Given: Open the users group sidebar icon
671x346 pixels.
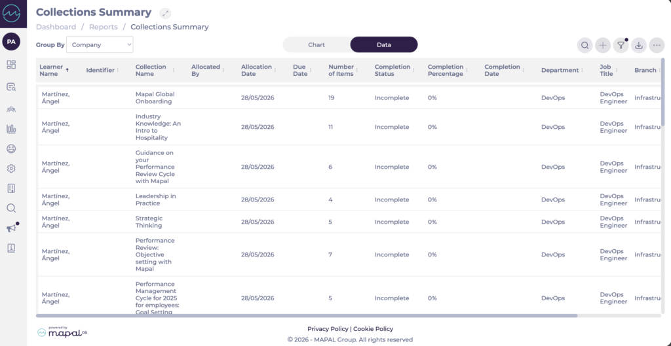Looking at the screenshot, I should [11, 109].
